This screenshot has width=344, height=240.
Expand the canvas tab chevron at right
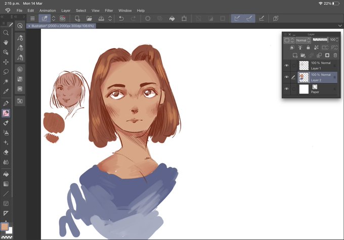pos(340,26)
